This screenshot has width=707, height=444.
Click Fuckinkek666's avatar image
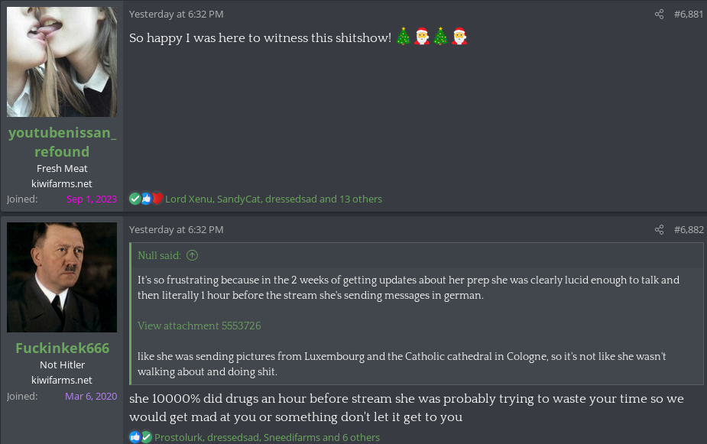[x=62, y=277]
